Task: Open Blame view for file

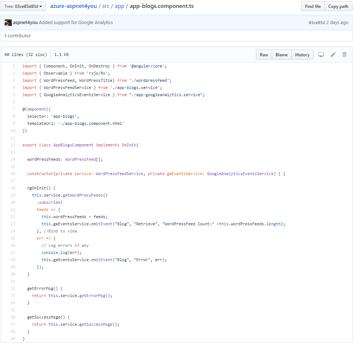Action: pyautogui.click(x=281, y=55)
